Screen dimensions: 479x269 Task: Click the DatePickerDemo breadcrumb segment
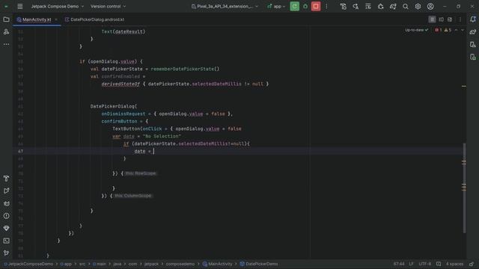point(259,264)
